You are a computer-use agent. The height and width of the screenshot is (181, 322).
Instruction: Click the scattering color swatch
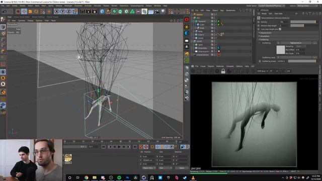coord(281,50)
